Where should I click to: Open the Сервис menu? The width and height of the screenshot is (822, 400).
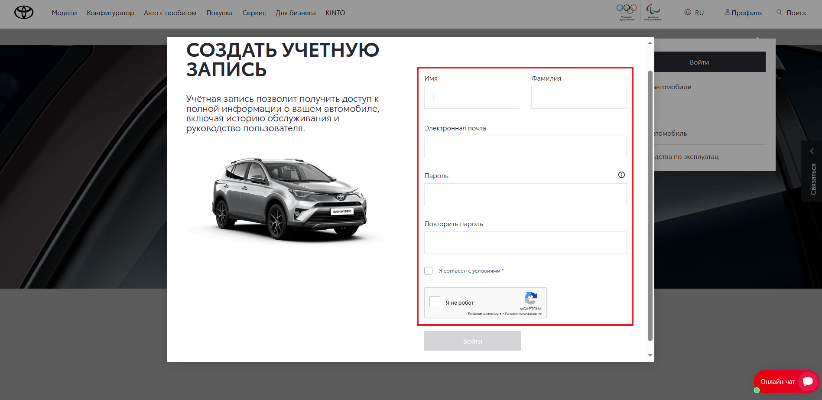pos(254,13)
